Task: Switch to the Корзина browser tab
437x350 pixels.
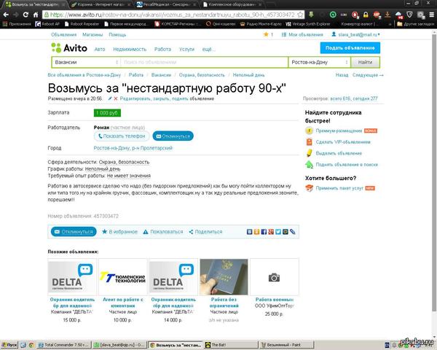Action: point(101,4)
